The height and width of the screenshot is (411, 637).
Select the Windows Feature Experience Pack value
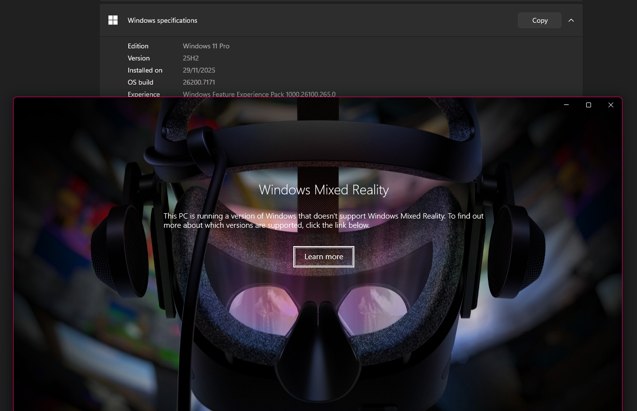[259, 94]
